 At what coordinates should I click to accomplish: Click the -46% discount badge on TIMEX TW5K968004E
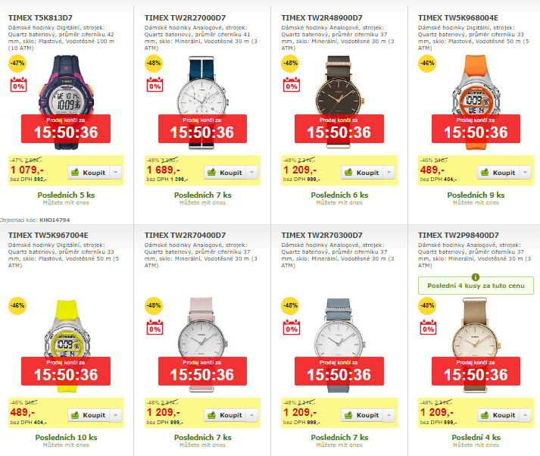click(427, 63)
